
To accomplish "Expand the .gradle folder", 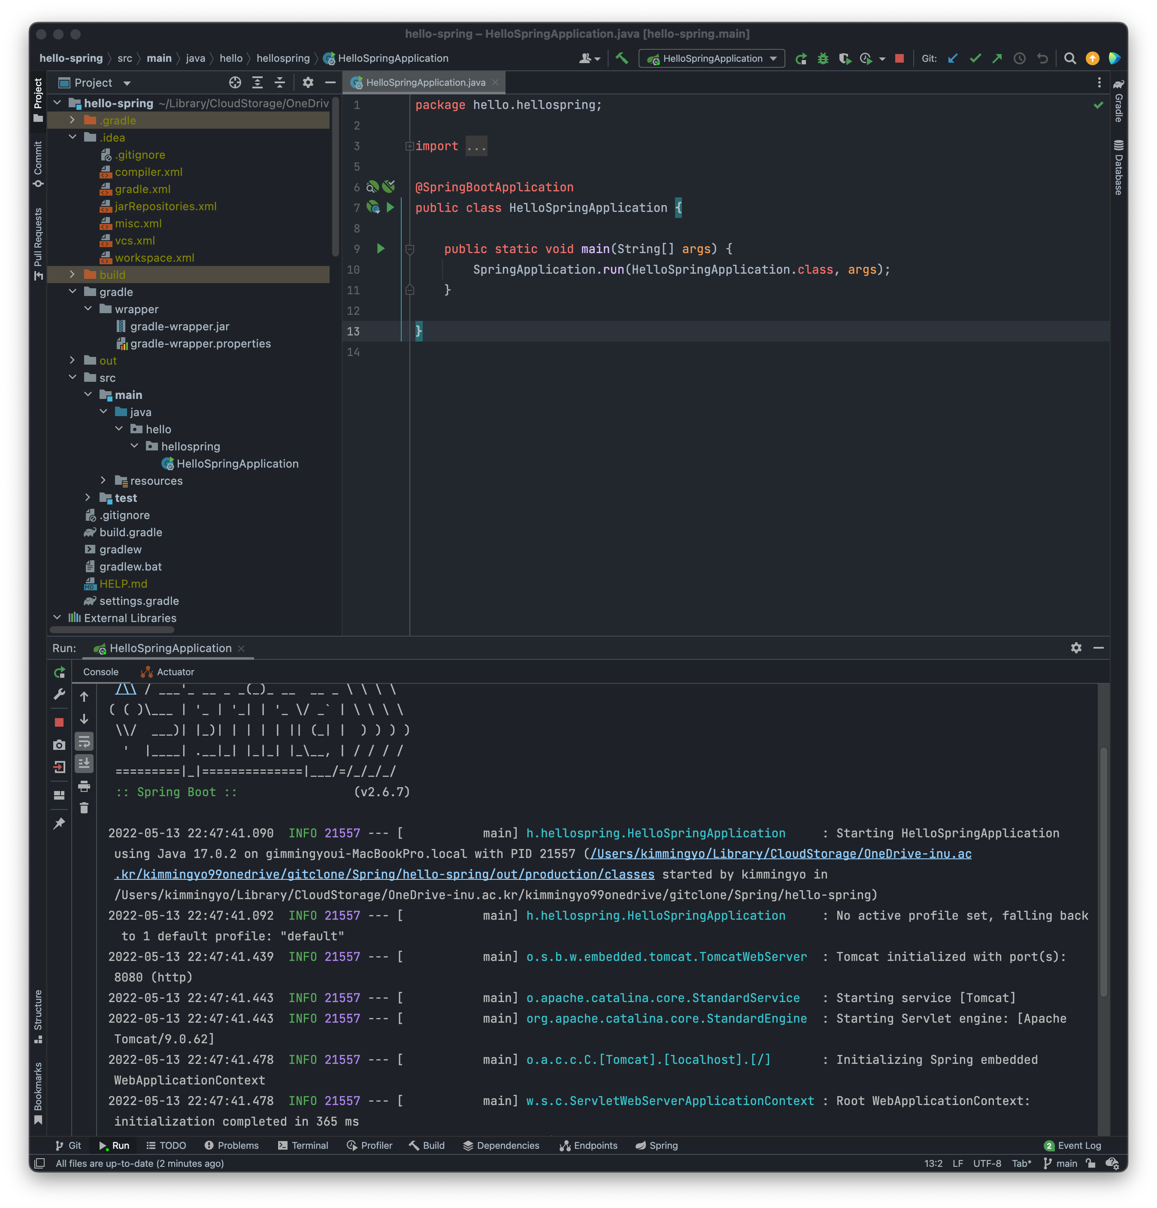I will click(x=72, y=120).
